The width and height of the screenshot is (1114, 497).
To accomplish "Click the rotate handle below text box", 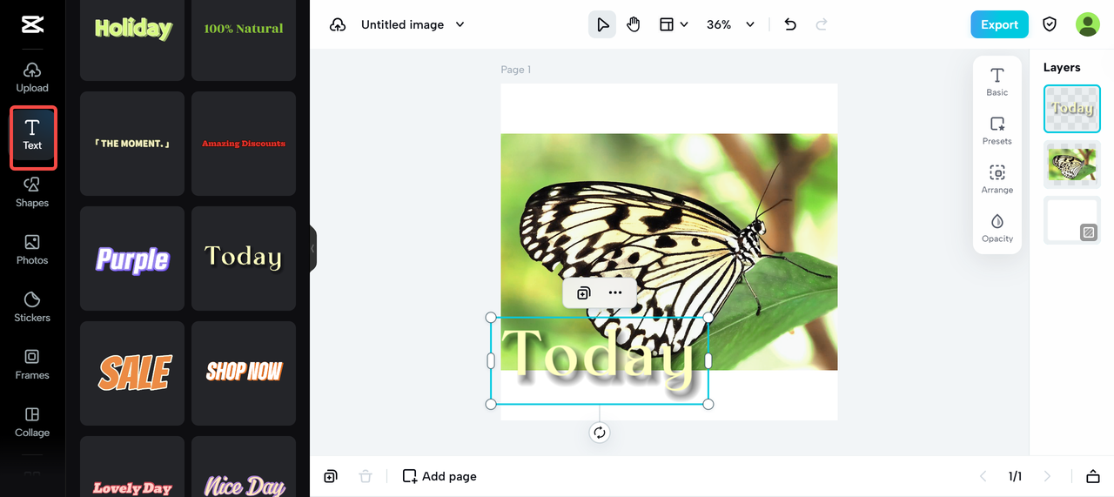I will click(x=599, y=433).
